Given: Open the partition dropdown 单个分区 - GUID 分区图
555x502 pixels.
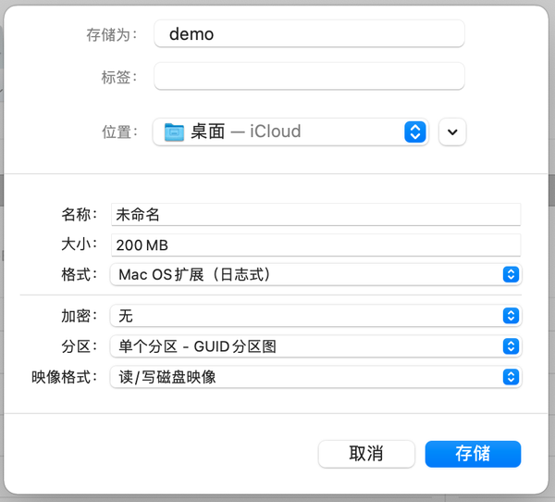Looking at the screenshot, I should [x=315, y=346].
